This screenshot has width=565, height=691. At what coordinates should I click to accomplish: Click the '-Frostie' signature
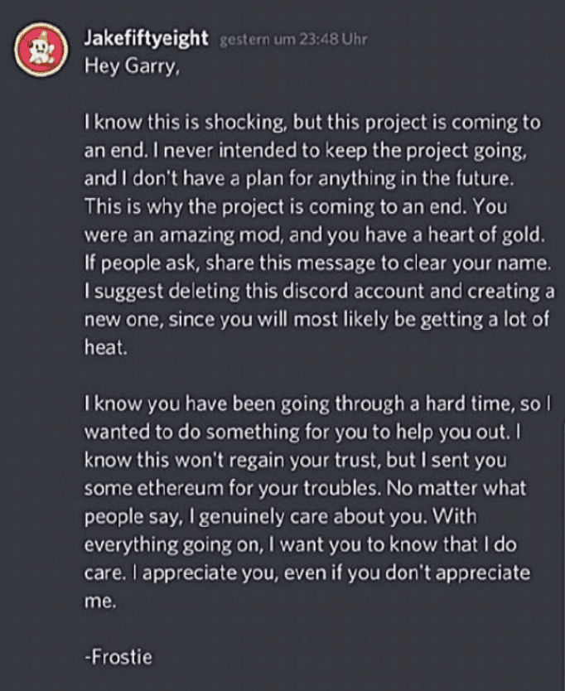(118, 657)
